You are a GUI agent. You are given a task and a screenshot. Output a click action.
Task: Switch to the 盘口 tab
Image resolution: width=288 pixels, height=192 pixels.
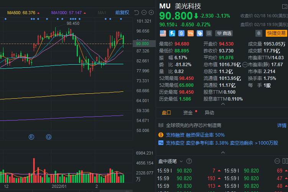[166, 113]
